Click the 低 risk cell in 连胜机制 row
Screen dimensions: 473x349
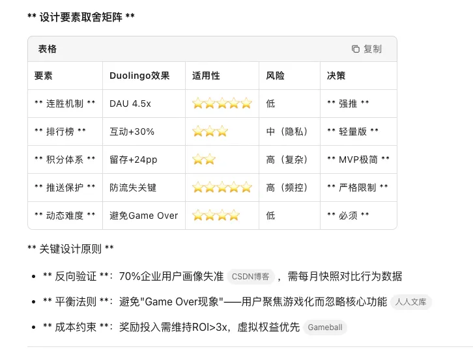coord(289,104)
